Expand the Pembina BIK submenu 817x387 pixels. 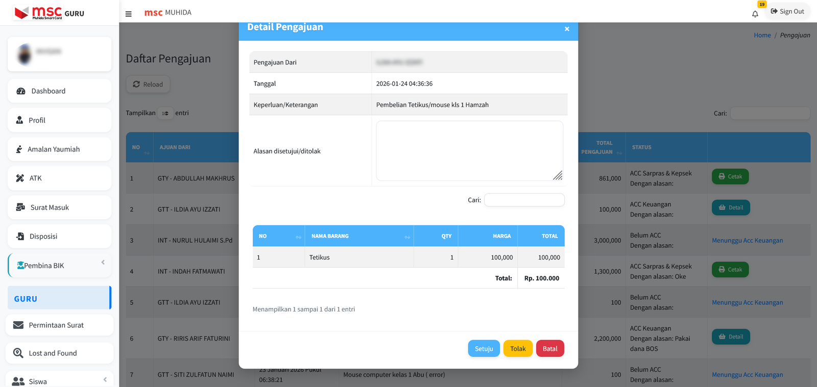click(x=60, y=265)
